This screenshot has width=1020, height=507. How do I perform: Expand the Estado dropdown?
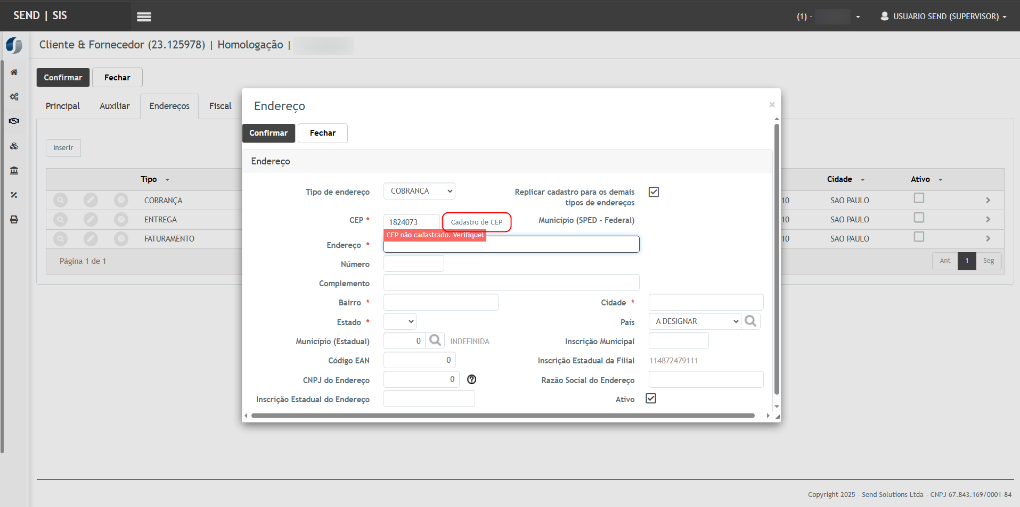pyautogui.click(x=399, y=321)
